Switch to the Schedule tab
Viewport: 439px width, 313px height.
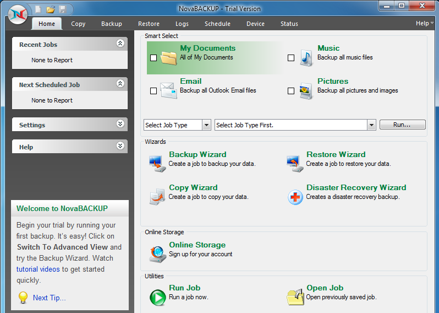point(217,24)
